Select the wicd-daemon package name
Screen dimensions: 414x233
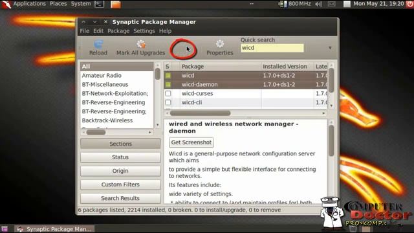click(200, 85)
